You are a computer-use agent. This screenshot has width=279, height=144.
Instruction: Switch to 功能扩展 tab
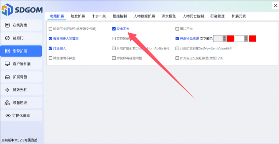(x=57, y=16)
